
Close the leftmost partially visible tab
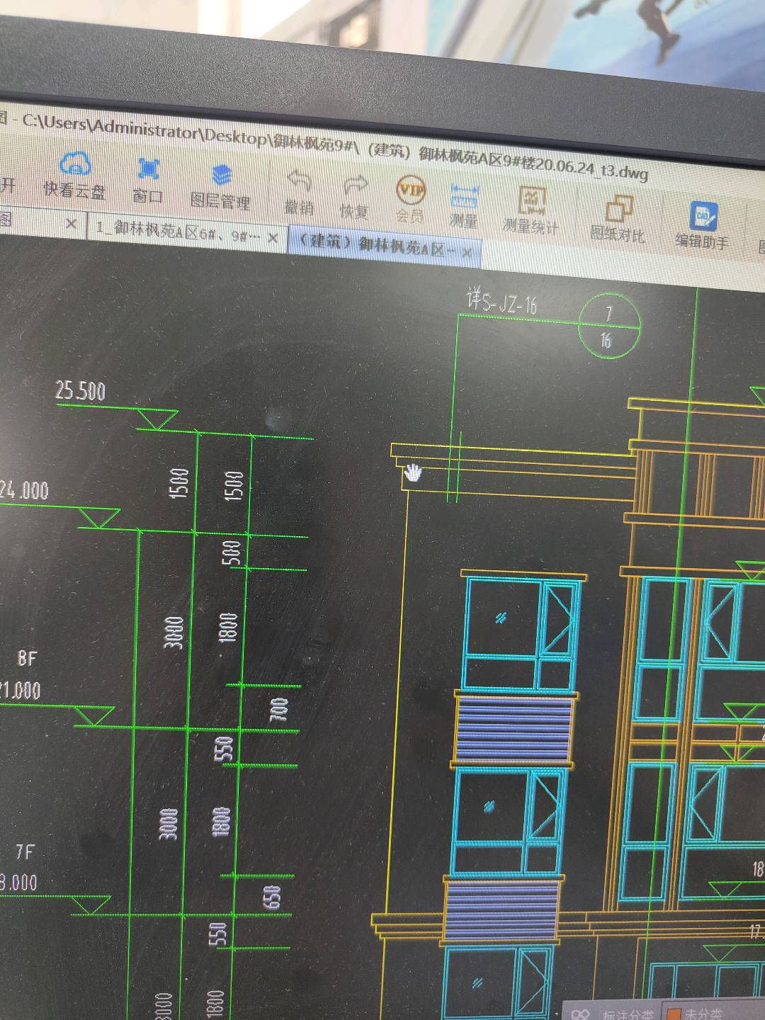[x=71, y=224]
